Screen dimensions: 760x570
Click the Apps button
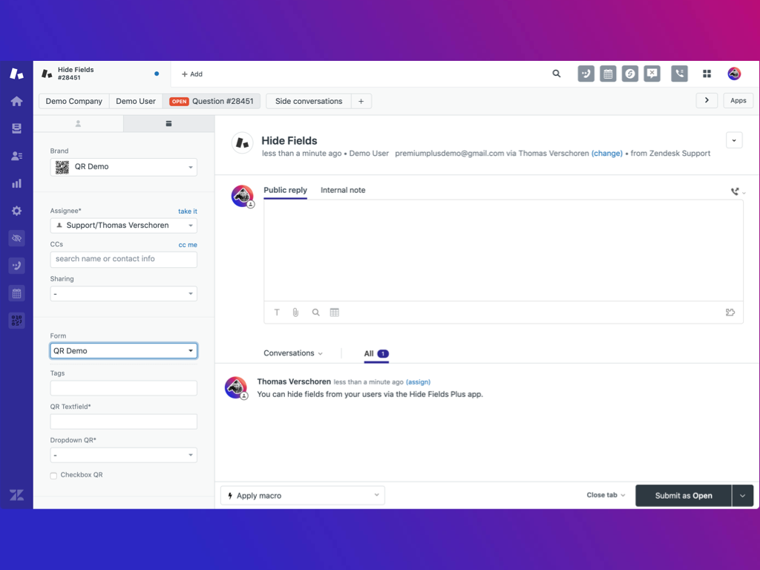(738, 101)
